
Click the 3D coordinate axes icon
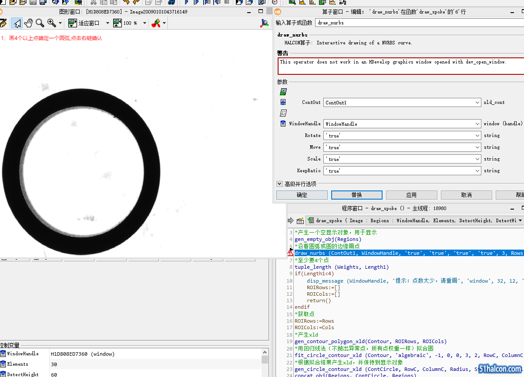[x=264, y=23]
